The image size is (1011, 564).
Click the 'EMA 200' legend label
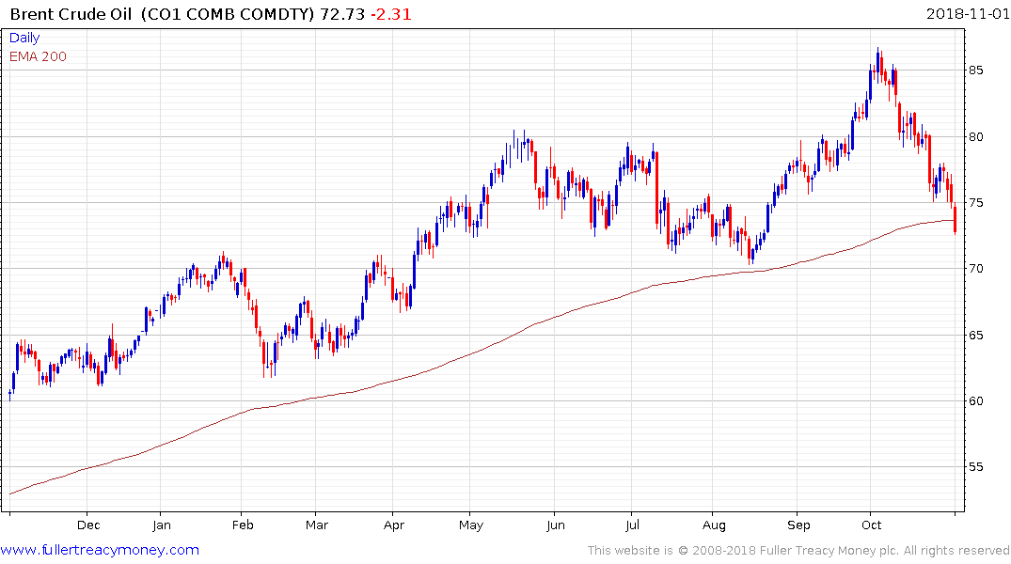coord(38,56)
